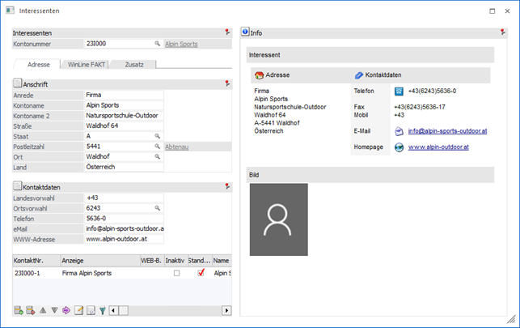The image size is (520, 328).
Task: Click the edit note pencil icon
Action: (x=78, y=310)
